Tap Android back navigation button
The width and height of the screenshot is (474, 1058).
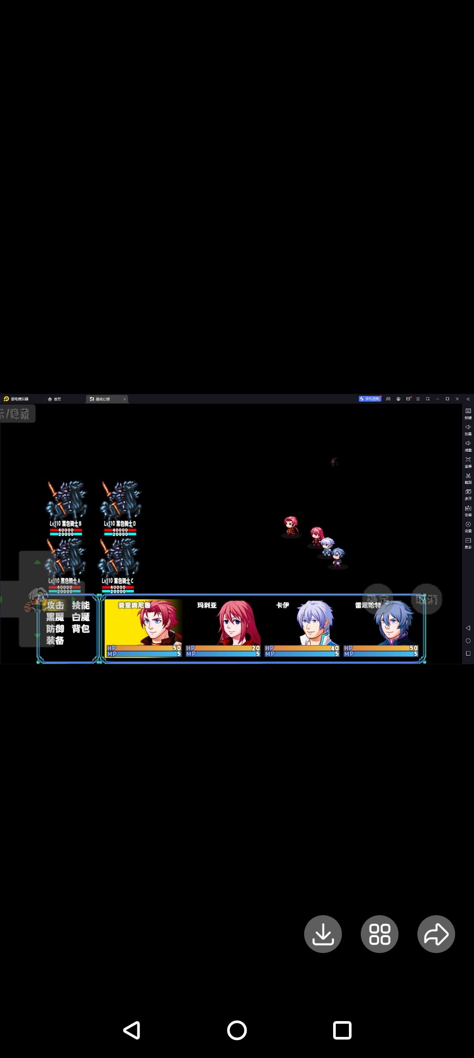tap(132, 1030)
